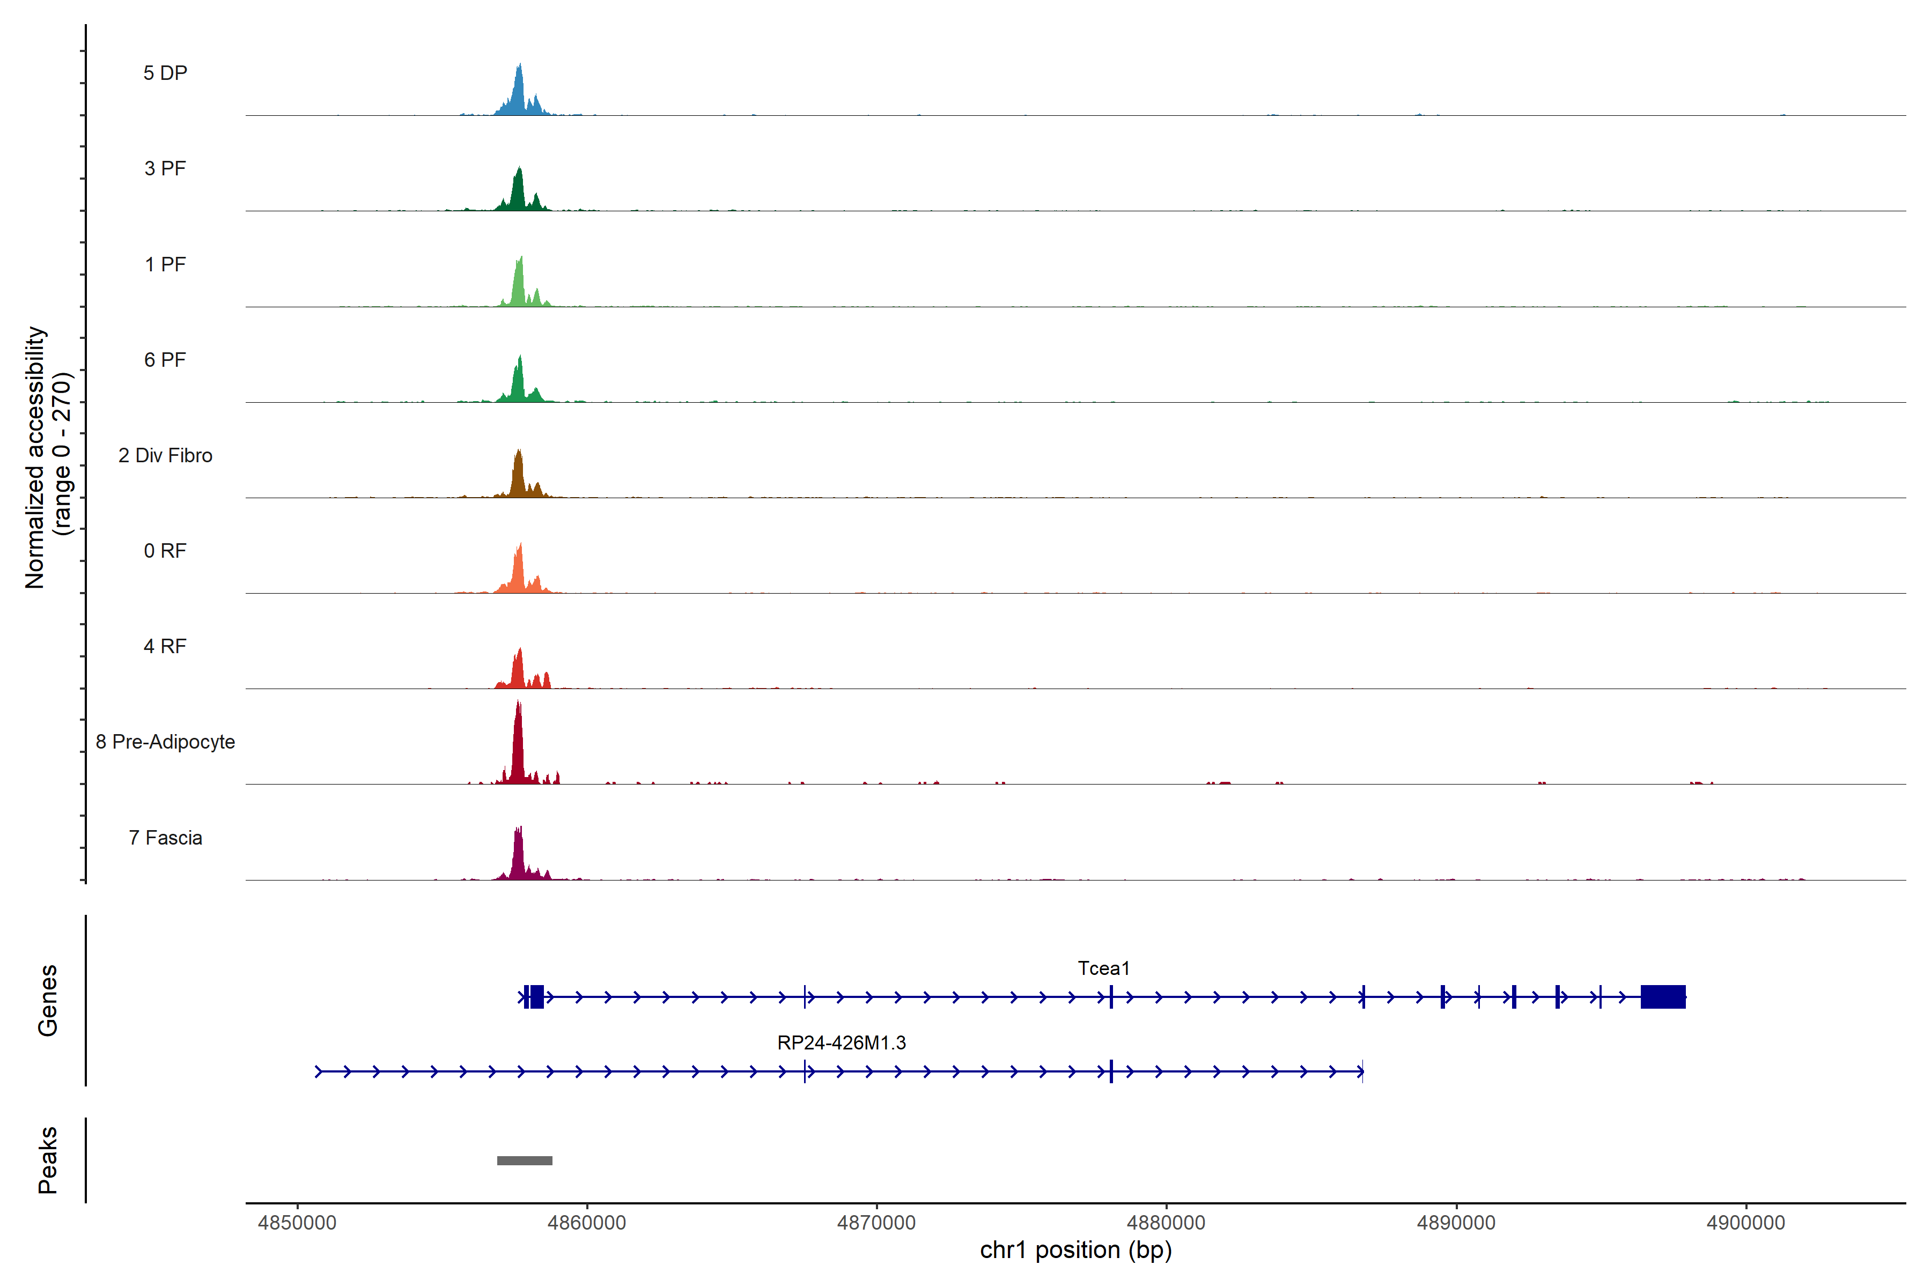Click the RP24-426M1.3 gene label
Viewport: 1931px width, 1287px height.
pyautogui.click(x=842, y=1042)
